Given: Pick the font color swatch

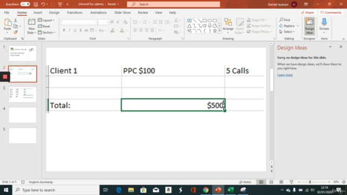Looking at the screenshot, I should 122,30.
